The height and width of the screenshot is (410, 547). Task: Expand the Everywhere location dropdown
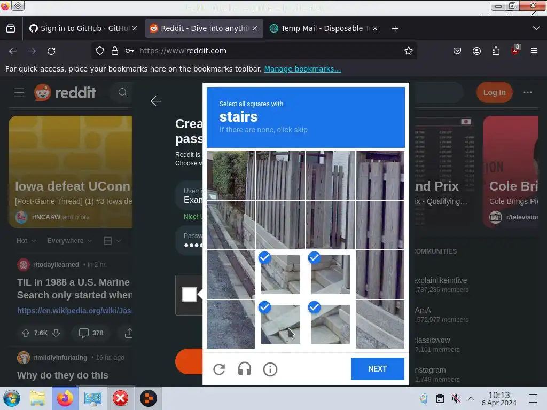(69, 241)
